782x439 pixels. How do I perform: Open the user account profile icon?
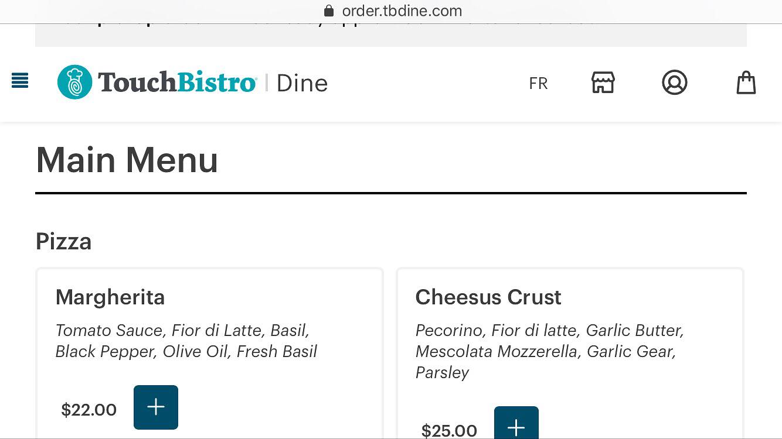(674, 83)
